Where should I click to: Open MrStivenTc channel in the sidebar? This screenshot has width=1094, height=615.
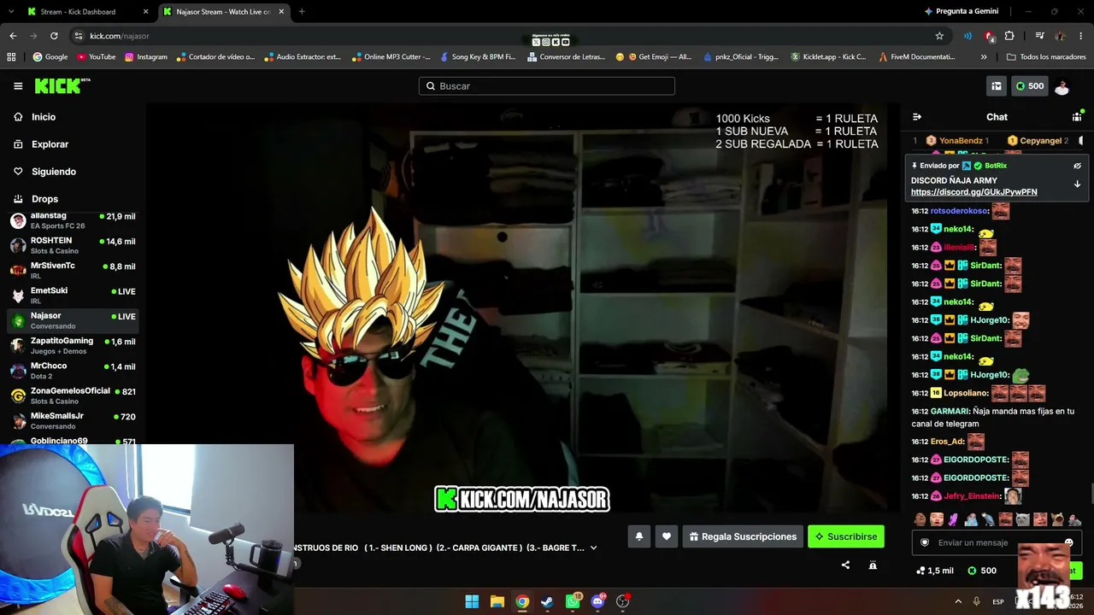click(x=73, y=271)
